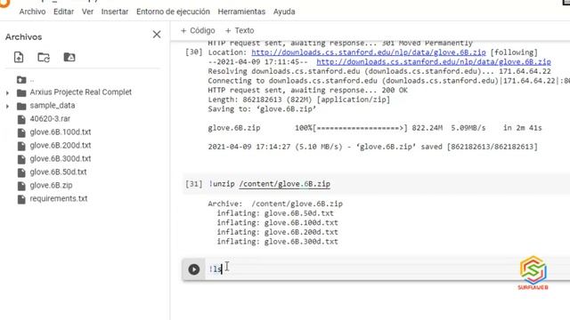This screenshot has width=570, height=320.
Task: Select file glove.6B.300d.txt in Archivos
Action: pyautogui.click(x=61, y=159)
